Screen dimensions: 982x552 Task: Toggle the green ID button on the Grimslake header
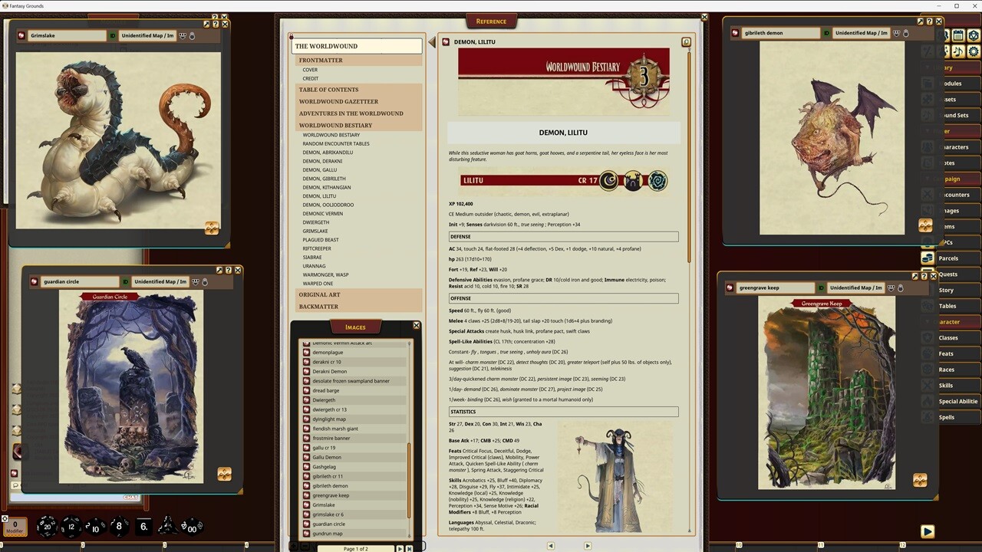[x=112, y=35]
